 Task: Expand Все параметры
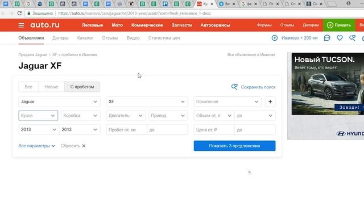(36, 146)
